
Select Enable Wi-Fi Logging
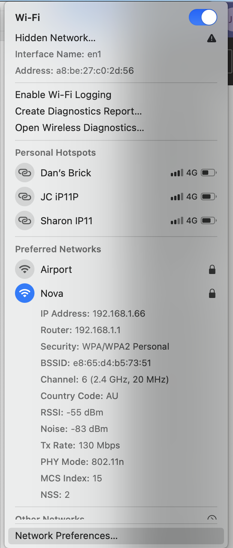63,95
